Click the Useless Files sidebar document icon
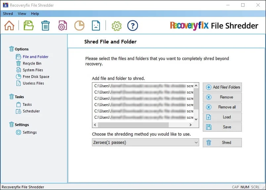Image resolution: width=266 pixels, height=190 pixels. click(x=18, y=83)
